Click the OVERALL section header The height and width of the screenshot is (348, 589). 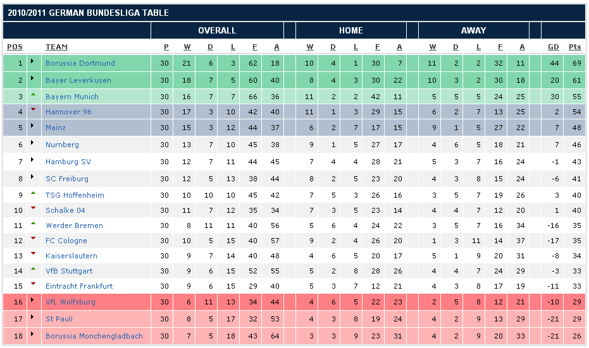(x=217, y=30)
